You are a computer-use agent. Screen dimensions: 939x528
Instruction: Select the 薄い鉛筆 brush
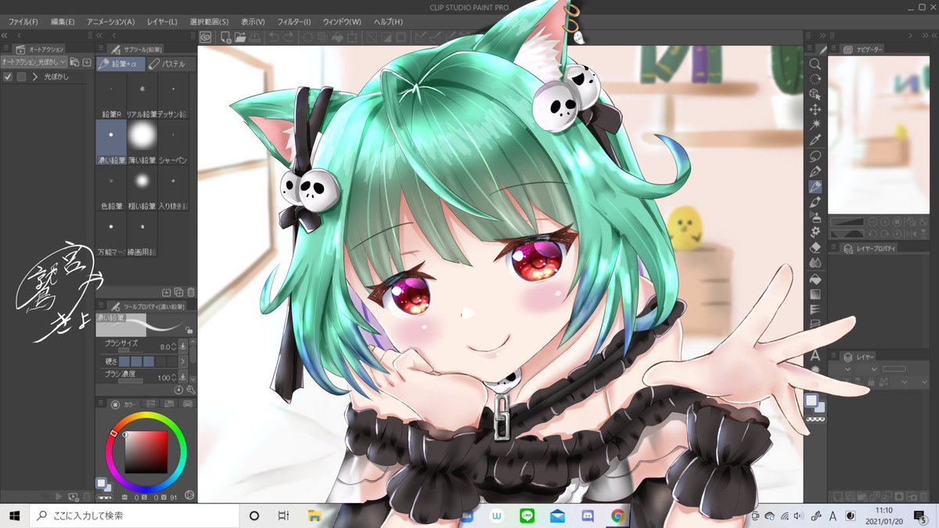pyautogui.click(x=142, y=142)
